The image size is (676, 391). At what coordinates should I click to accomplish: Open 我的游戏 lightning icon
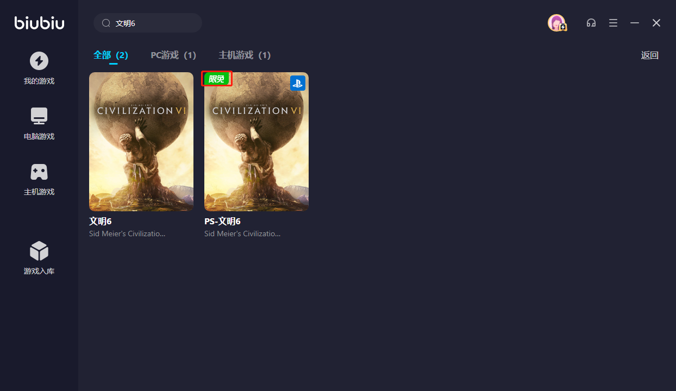tap(39, 61)
